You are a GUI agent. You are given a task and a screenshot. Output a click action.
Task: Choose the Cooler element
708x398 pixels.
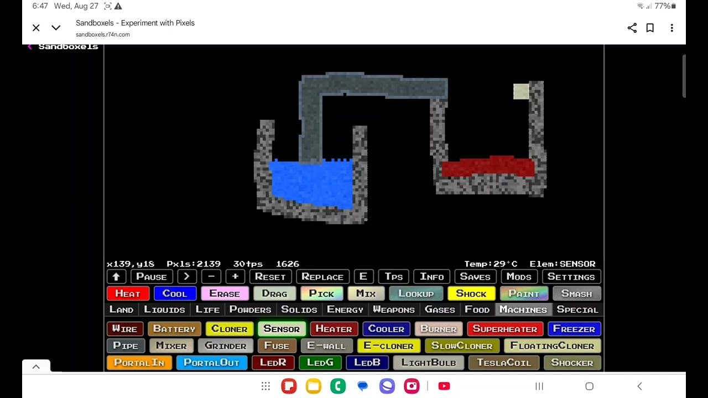[386, 329]
